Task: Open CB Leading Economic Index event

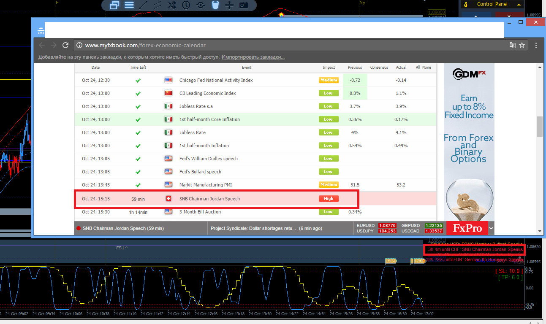Action: 208,93
